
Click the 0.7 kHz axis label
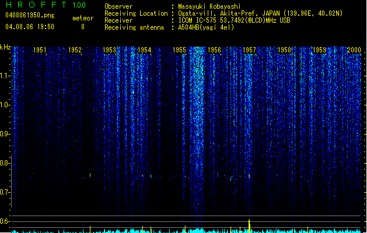click(x=5, y=192)
